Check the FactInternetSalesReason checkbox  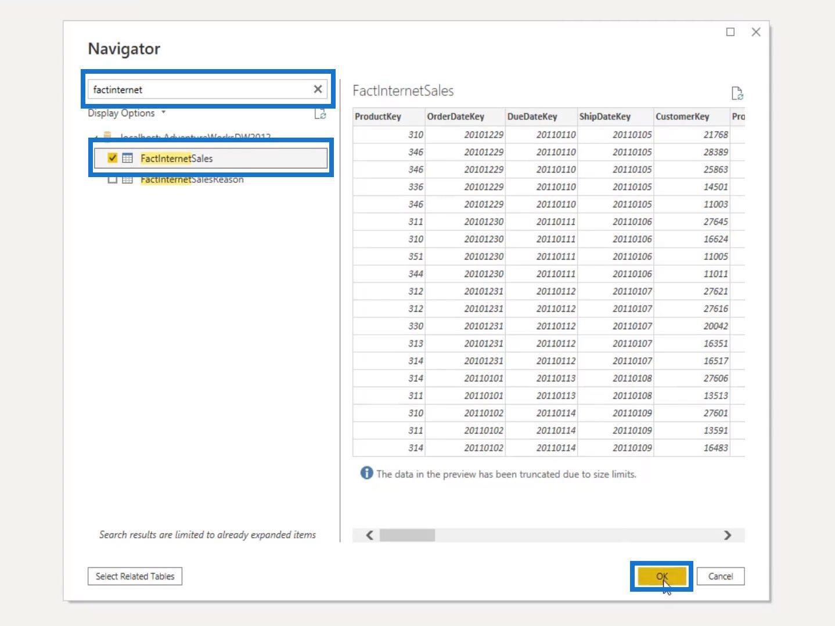point(113,179)
